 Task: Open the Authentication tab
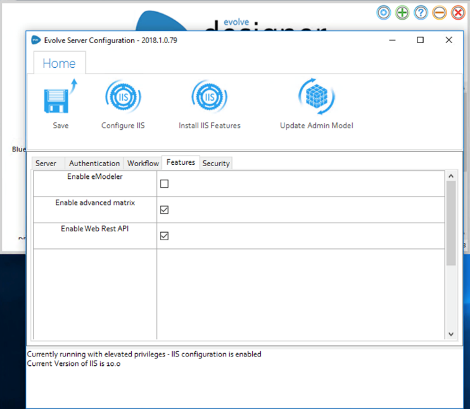pyautogui.click(x=94, y=164)
